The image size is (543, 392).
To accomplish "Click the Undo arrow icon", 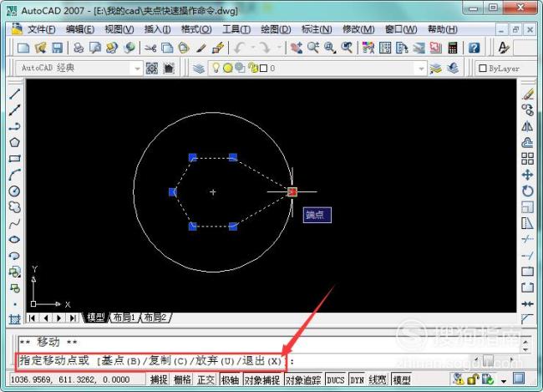I will pos(240,48).
